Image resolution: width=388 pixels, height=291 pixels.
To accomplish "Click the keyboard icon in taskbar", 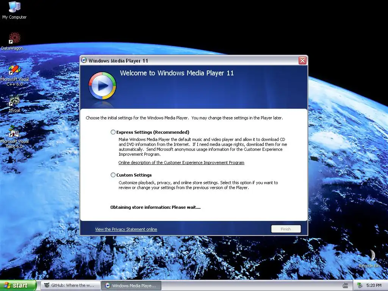I will (346, 285).
